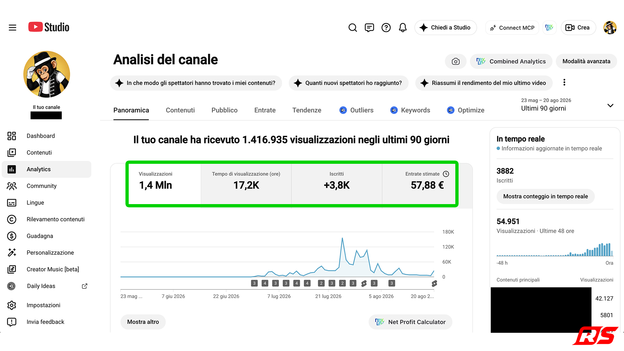Open Combined Analytics
624x351 pixels.
click(511, 61)
